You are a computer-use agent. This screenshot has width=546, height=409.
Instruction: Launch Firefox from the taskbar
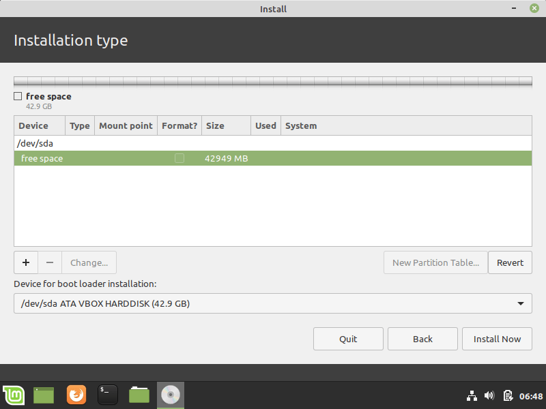(x=76, y=395)
